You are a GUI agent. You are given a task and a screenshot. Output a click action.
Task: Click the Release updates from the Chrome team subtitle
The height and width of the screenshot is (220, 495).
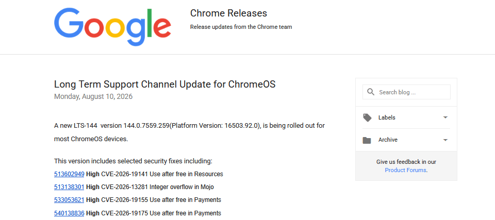tap(241, 27)
